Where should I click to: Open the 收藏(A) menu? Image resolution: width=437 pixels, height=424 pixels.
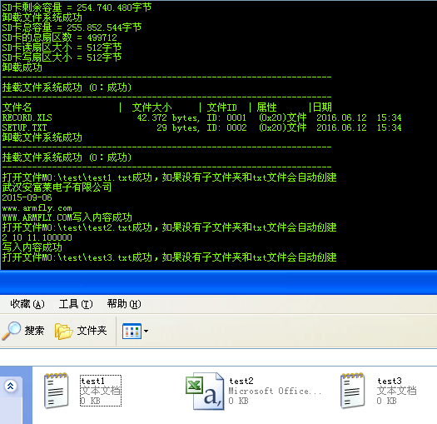pyautogui.click(x=27, y=304)
